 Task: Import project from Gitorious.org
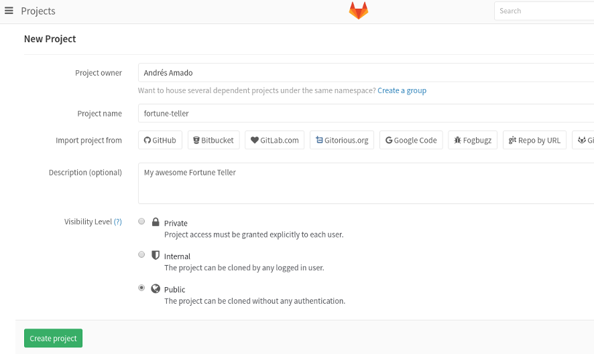click(x=342, y=140)
